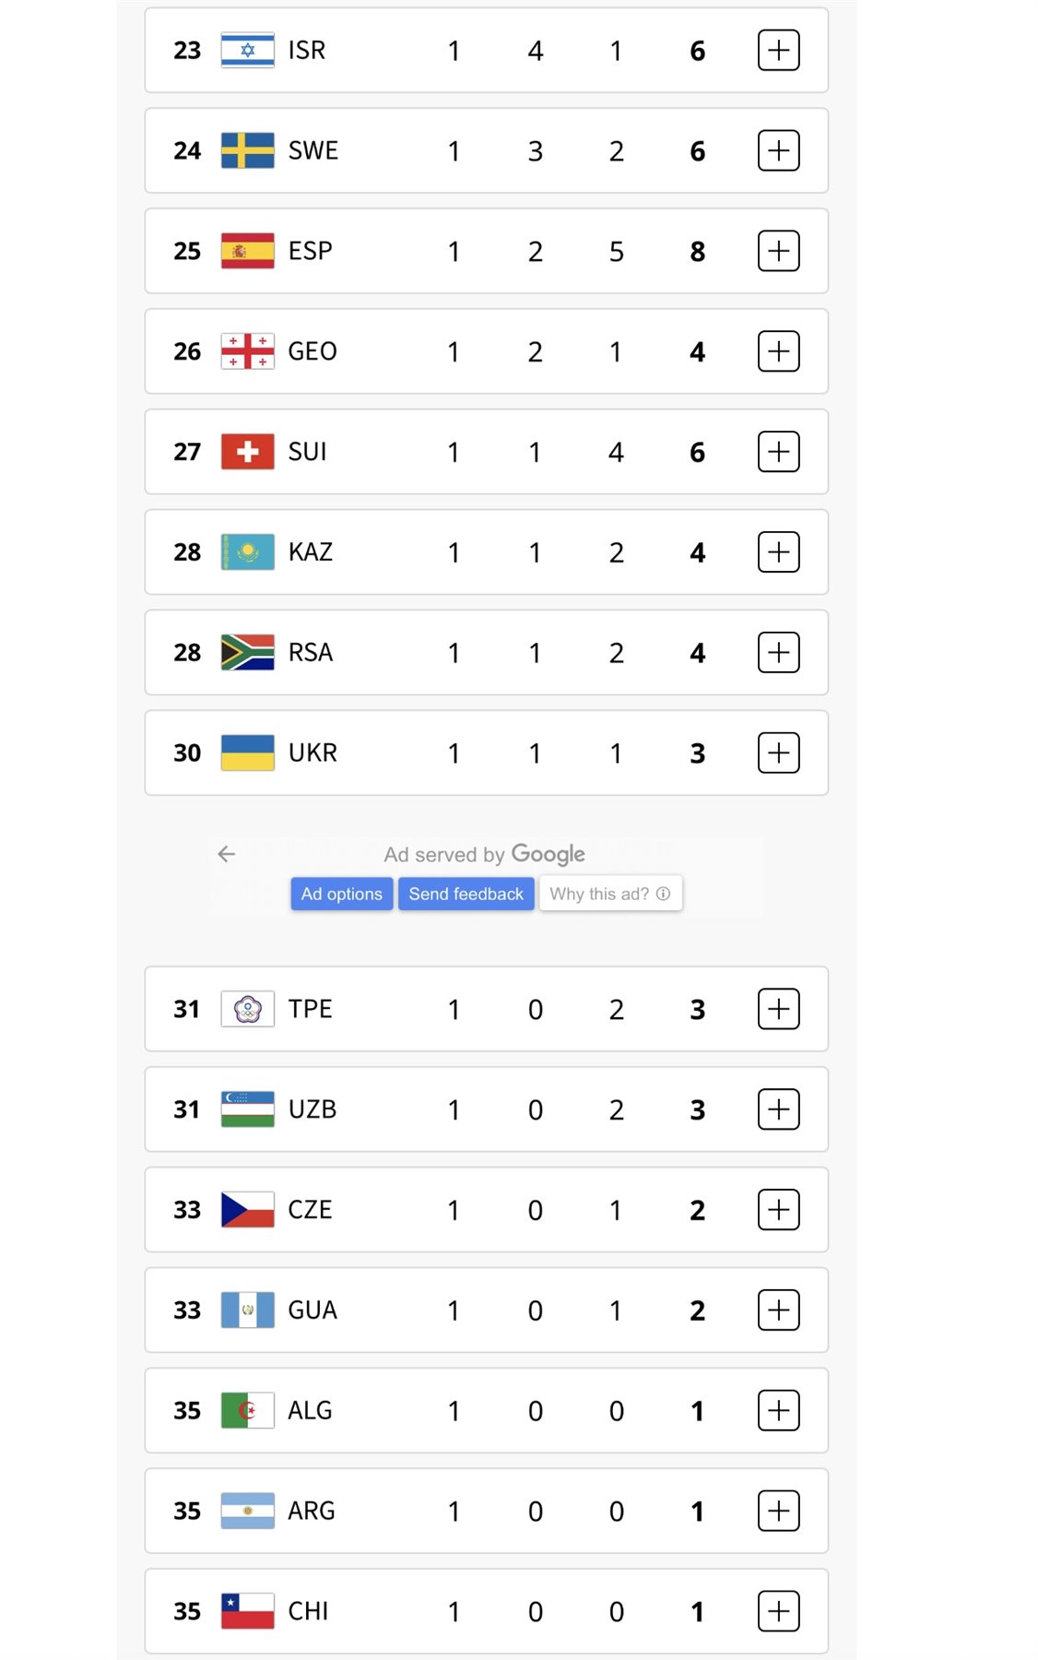
Task: Click the Kazakhstan flag icon
Action: tap(247, 552)
